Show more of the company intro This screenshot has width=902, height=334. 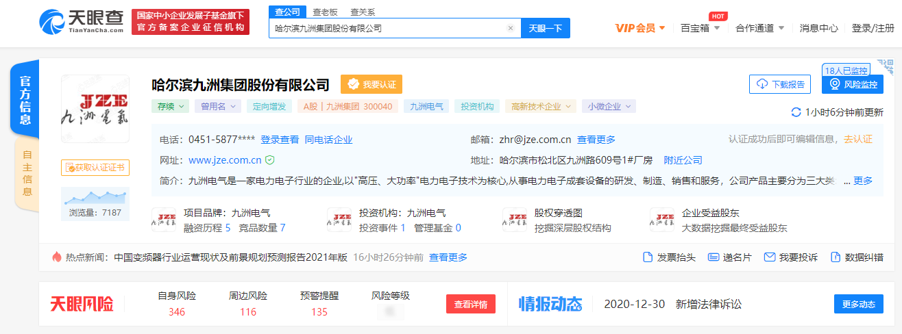[863, 181]
